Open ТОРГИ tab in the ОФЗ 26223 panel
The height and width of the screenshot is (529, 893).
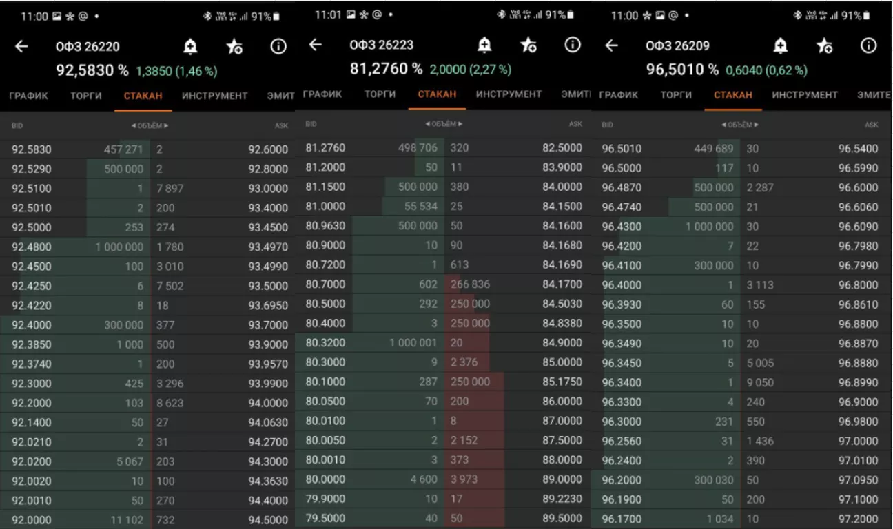[380, 94]
